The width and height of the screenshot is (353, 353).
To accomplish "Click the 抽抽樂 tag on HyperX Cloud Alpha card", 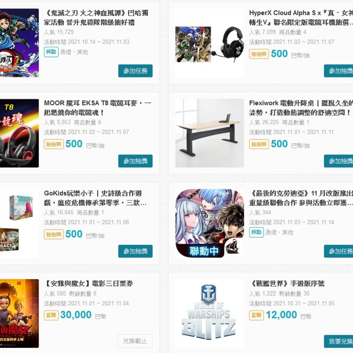I will [x=259, y=54].
